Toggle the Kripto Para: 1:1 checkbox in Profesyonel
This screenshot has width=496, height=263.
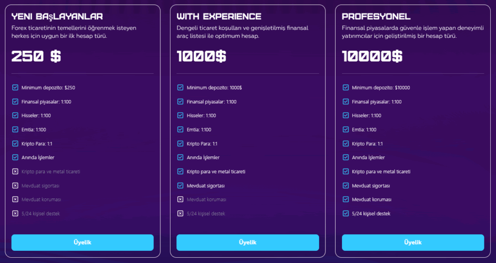(346, 144)
